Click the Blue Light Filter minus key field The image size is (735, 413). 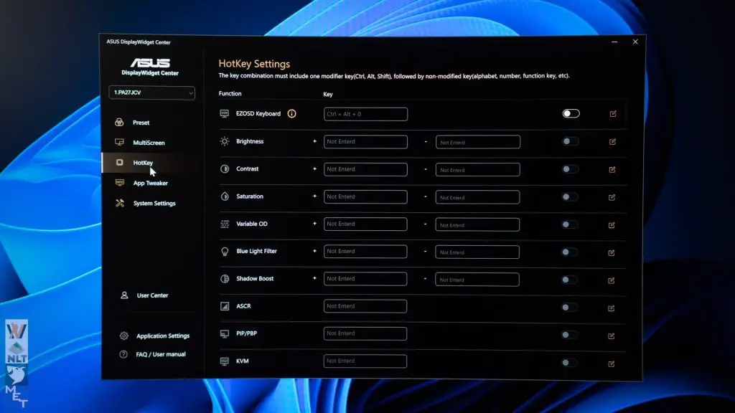(x=477, y=252)
